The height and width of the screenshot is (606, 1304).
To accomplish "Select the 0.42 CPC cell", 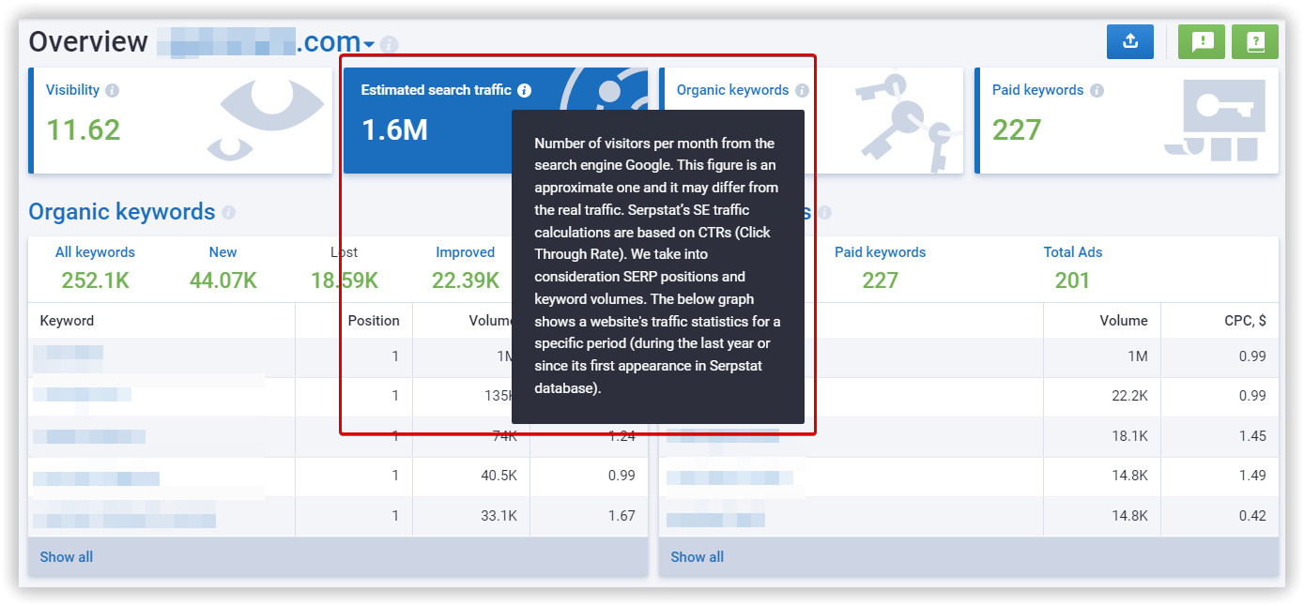I will 1252,516.
